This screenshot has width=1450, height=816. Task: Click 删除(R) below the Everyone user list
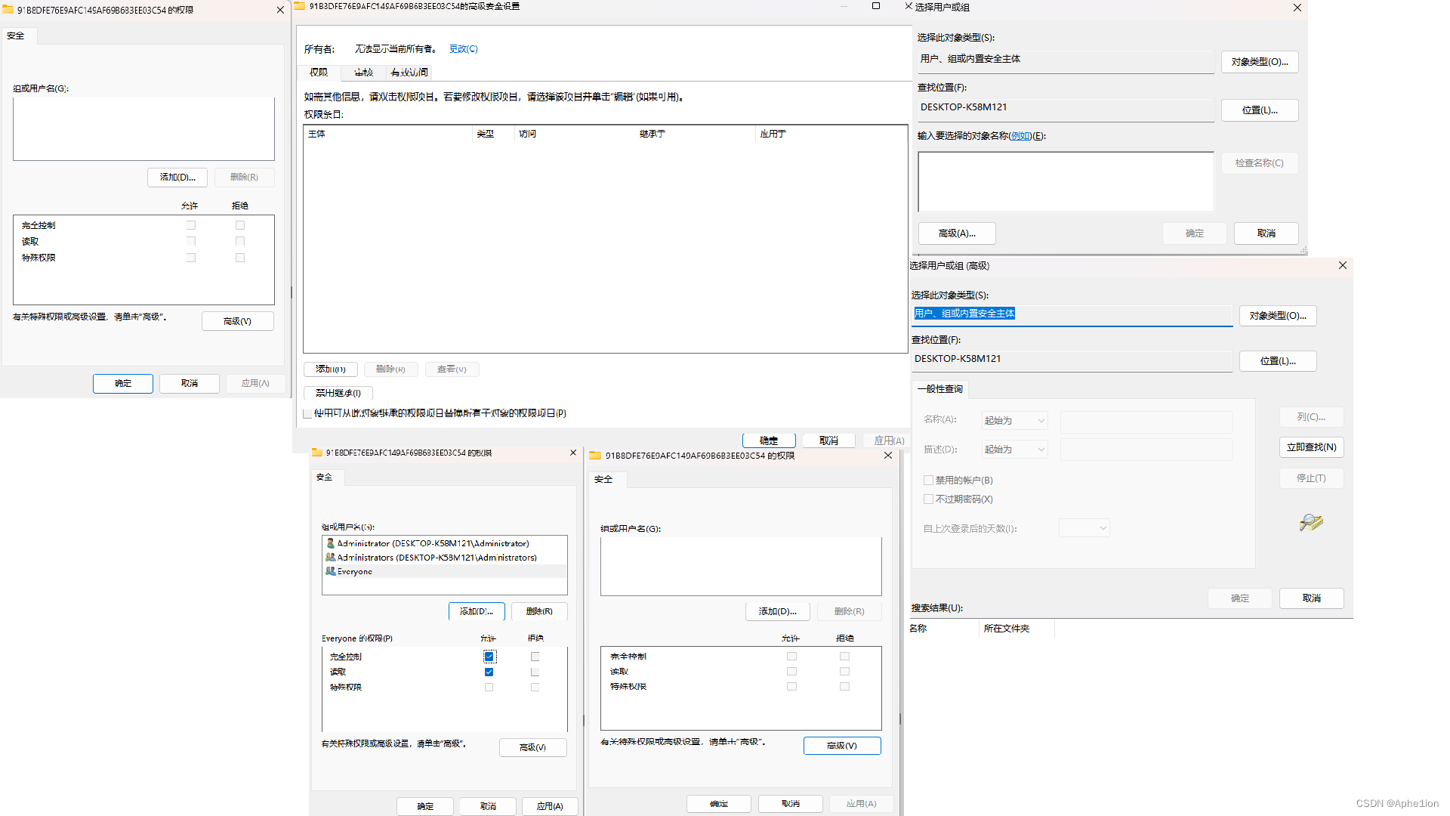539,611
